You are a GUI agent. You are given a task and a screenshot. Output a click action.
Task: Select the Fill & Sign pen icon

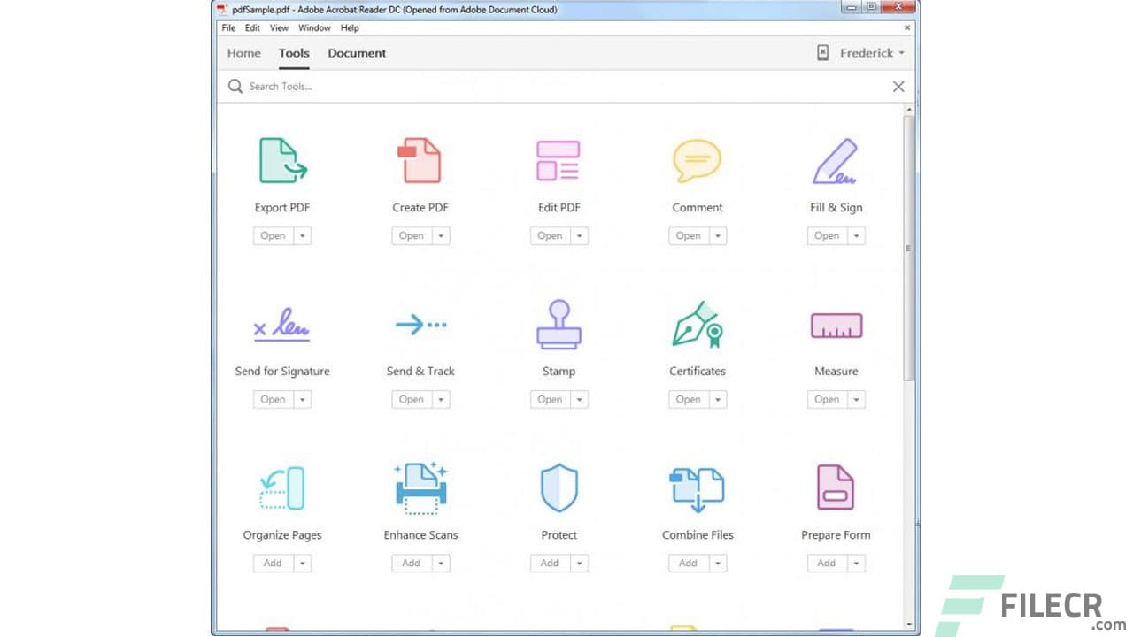(x=835, y=160)
